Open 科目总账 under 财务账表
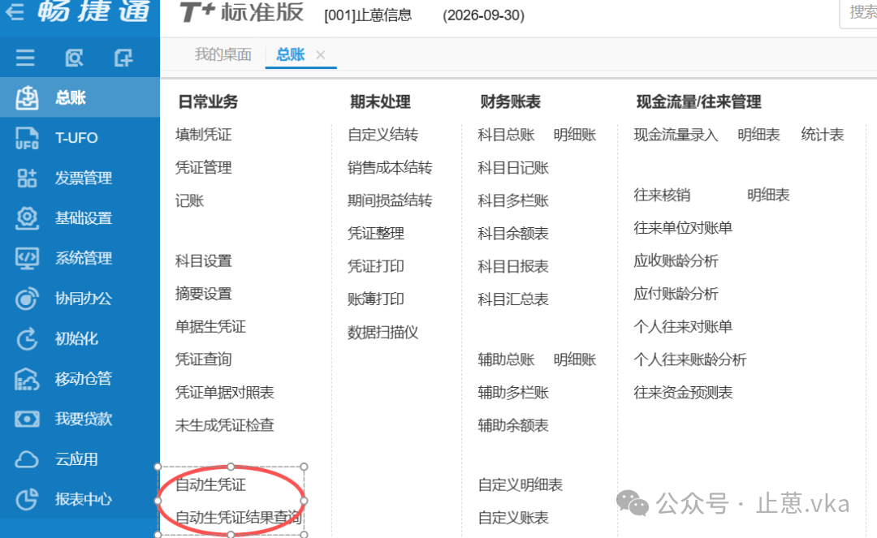This screenshot has width=877, height=538. [506, 135]
